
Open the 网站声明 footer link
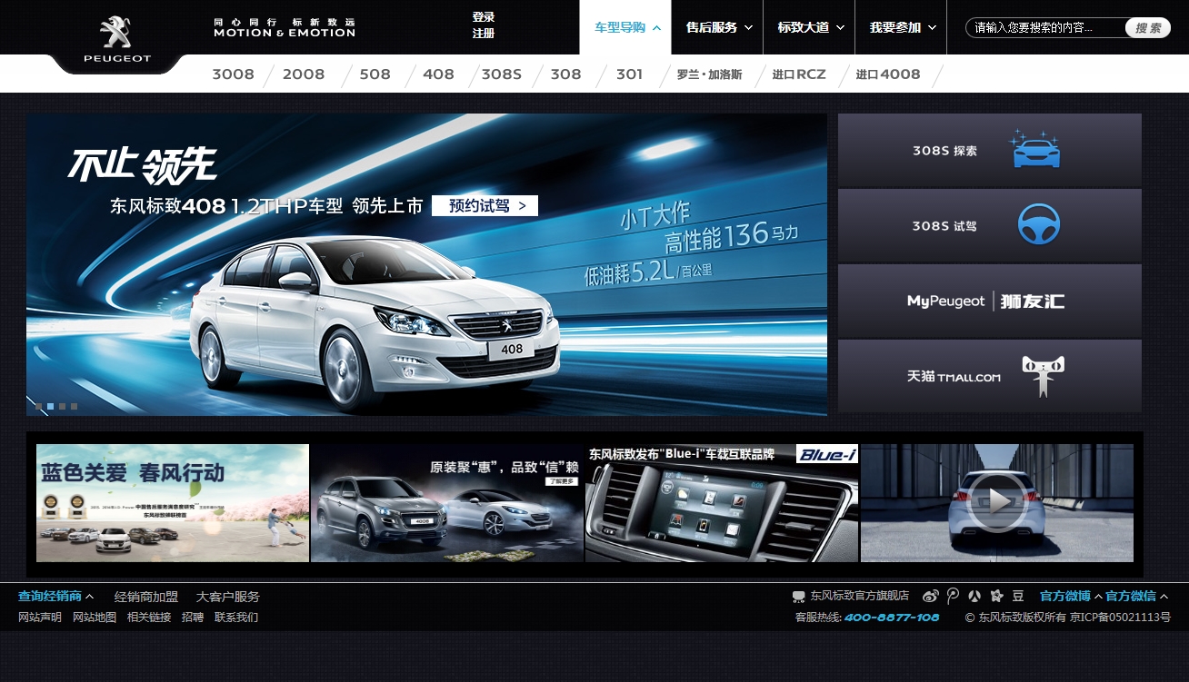40,618
